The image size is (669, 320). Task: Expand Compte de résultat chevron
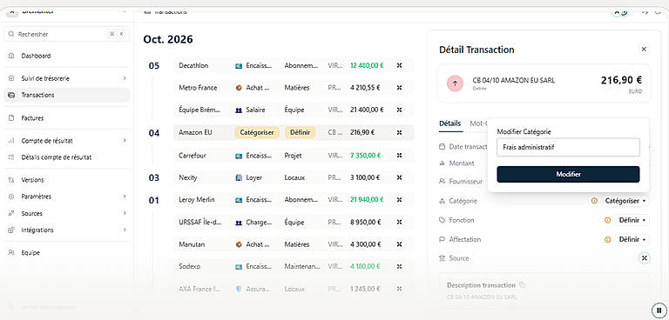(x=125, y=140)
